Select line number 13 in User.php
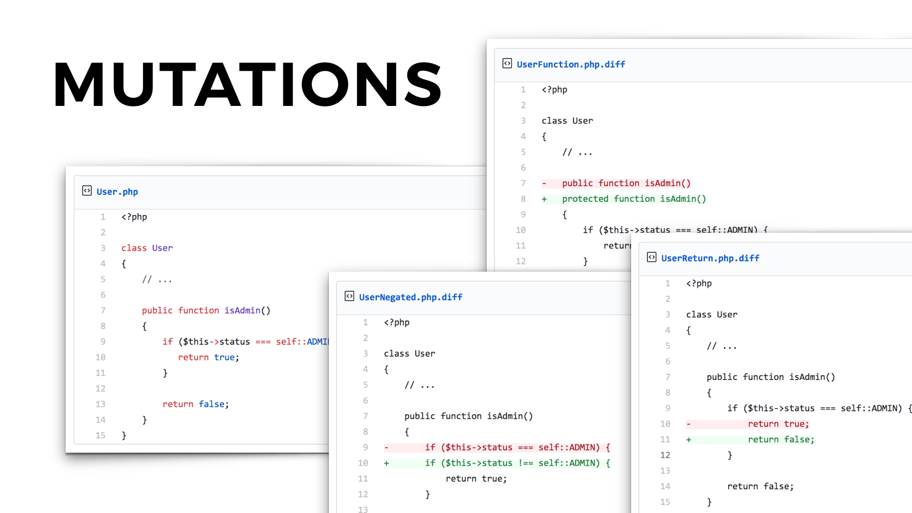Image resolution: width=912 pixels, height=513 pixels. [100, 404]
